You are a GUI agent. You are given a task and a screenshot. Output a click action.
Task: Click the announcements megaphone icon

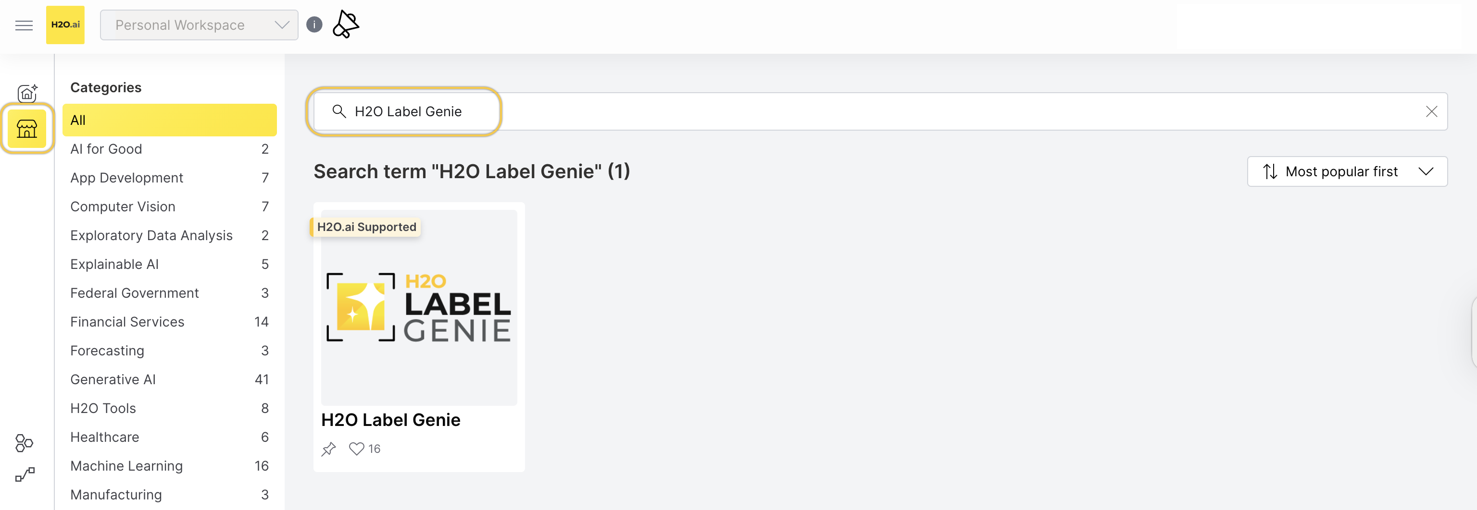345,24
